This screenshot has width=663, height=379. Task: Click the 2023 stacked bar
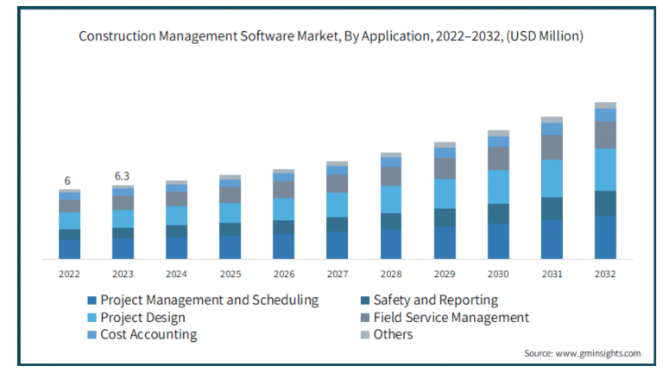123,222
